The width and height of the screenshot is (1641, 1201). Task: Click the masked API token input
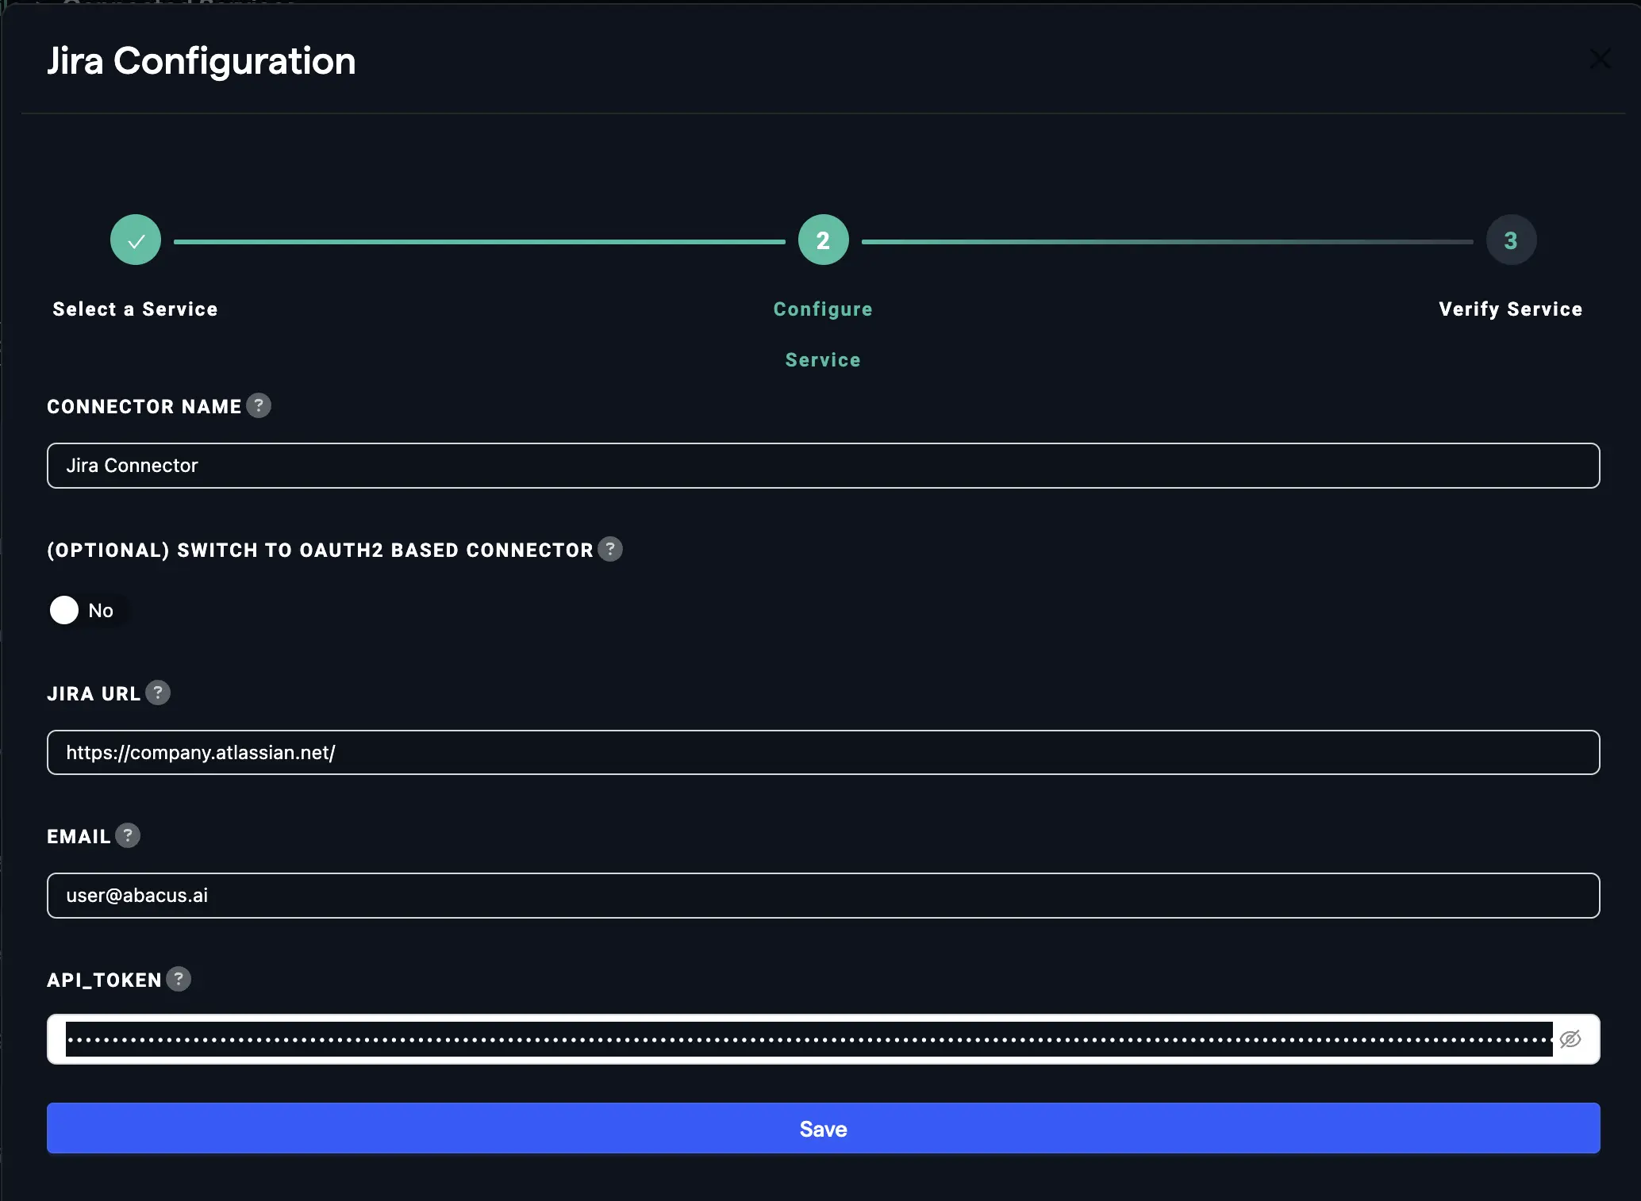[x=794, y=1038]
